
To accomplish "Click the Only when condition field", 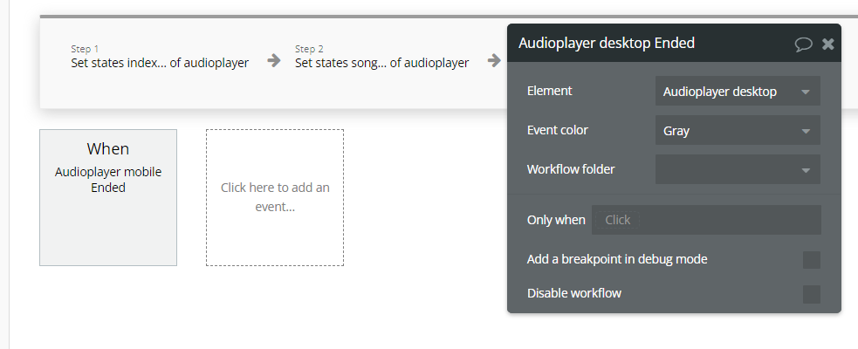I will point(705,220).
